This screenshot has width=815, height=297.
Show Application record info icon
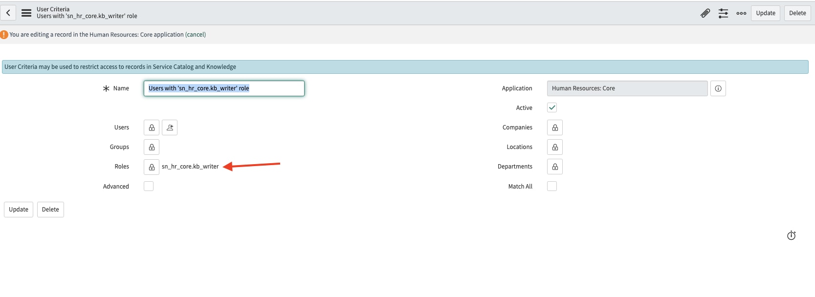718,88
